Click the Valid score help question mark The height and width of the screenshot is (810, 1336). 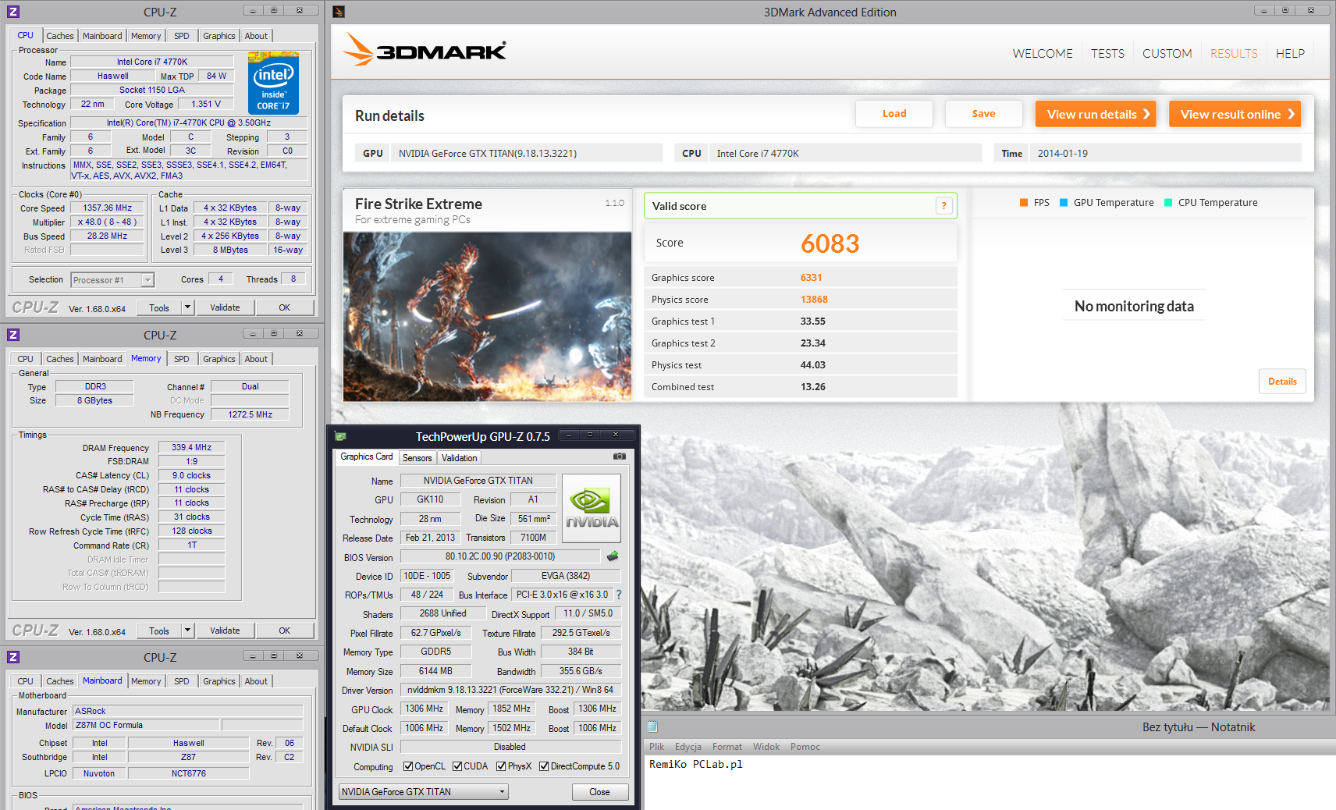pos(943,206)
